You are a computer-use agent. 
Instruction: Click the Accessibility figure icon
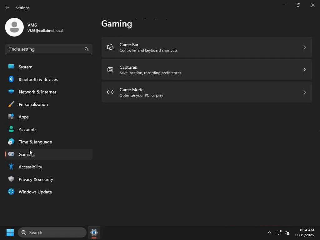pyautogui.click(x=11, y=167)
